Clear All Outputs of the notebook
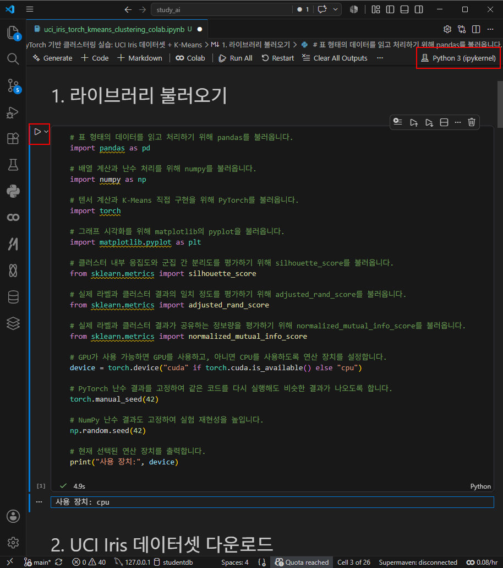The image size is (503, 568). tap(335, 58)
